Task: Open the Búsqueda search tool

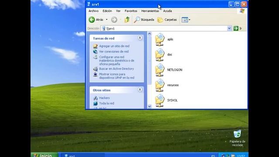Action: [144, 20]
